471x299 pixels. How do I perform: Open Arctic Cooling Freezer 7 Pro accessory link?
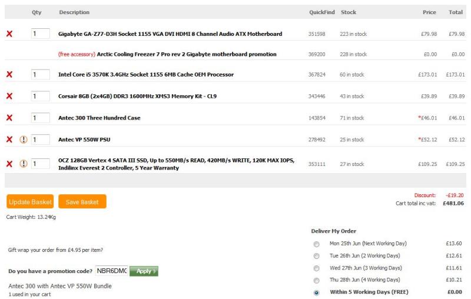point(187,54)
